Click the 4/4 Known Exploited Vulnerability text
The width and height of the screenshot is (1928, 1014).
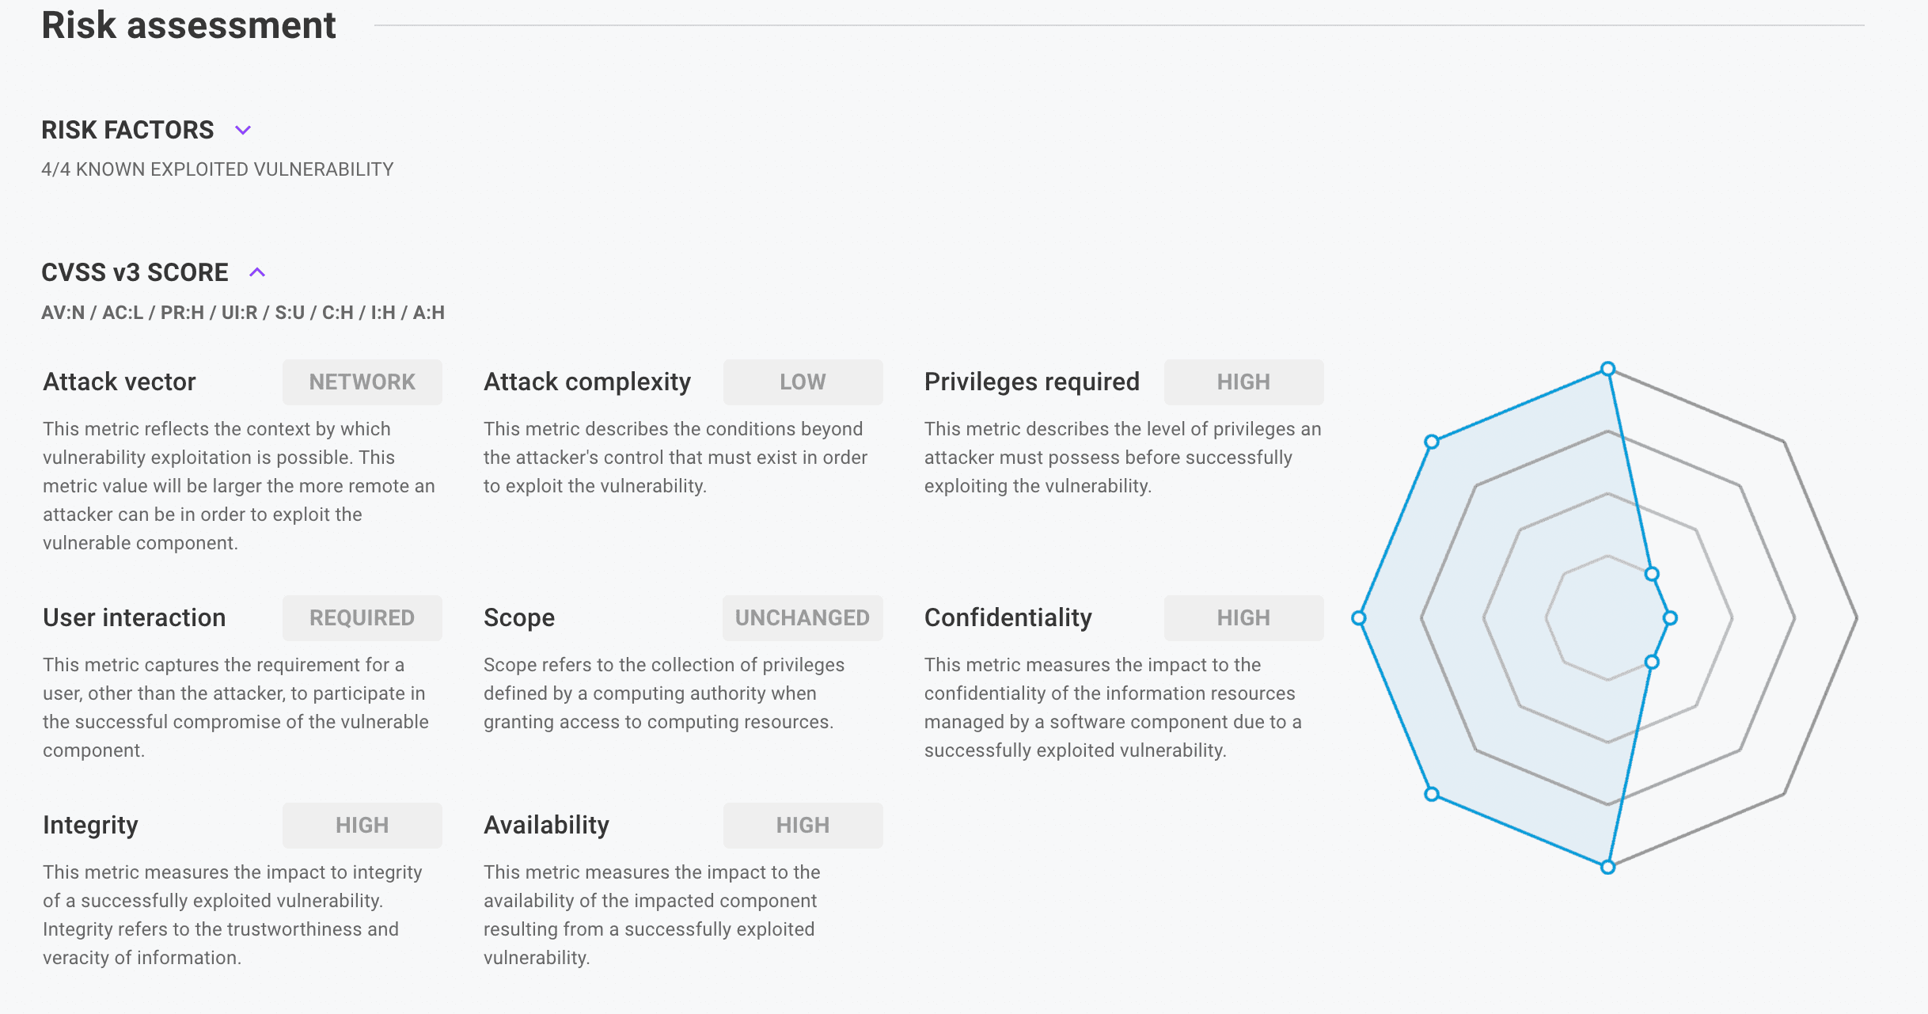pyautogui.click(x=218, y=169)
